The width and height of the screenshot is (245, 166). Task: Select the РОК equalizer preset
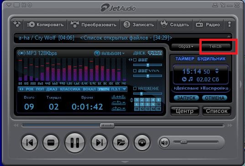30,89
